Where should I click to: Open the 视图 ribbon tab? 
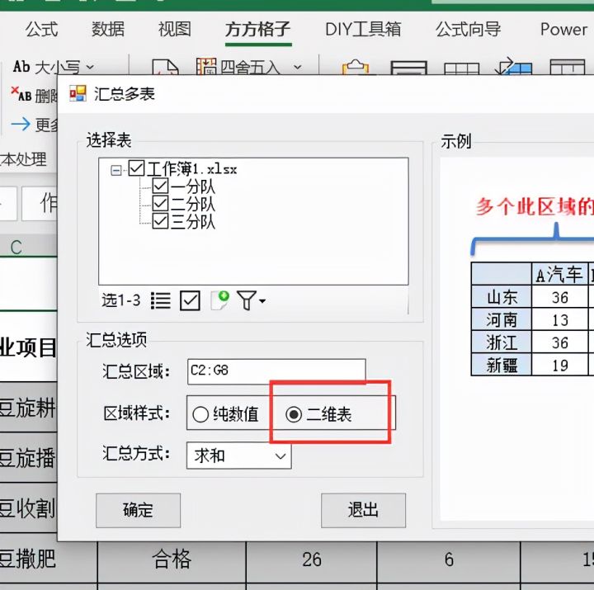174,30
